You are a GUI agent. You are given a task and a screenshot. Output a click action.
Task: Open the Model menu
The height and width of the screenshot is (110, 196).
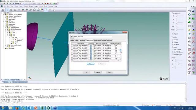[x=16, y=6]
